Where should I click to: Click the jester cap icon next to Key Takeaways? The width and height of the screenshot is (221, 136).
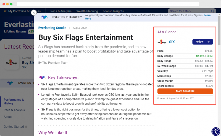[x=42, y=77]
